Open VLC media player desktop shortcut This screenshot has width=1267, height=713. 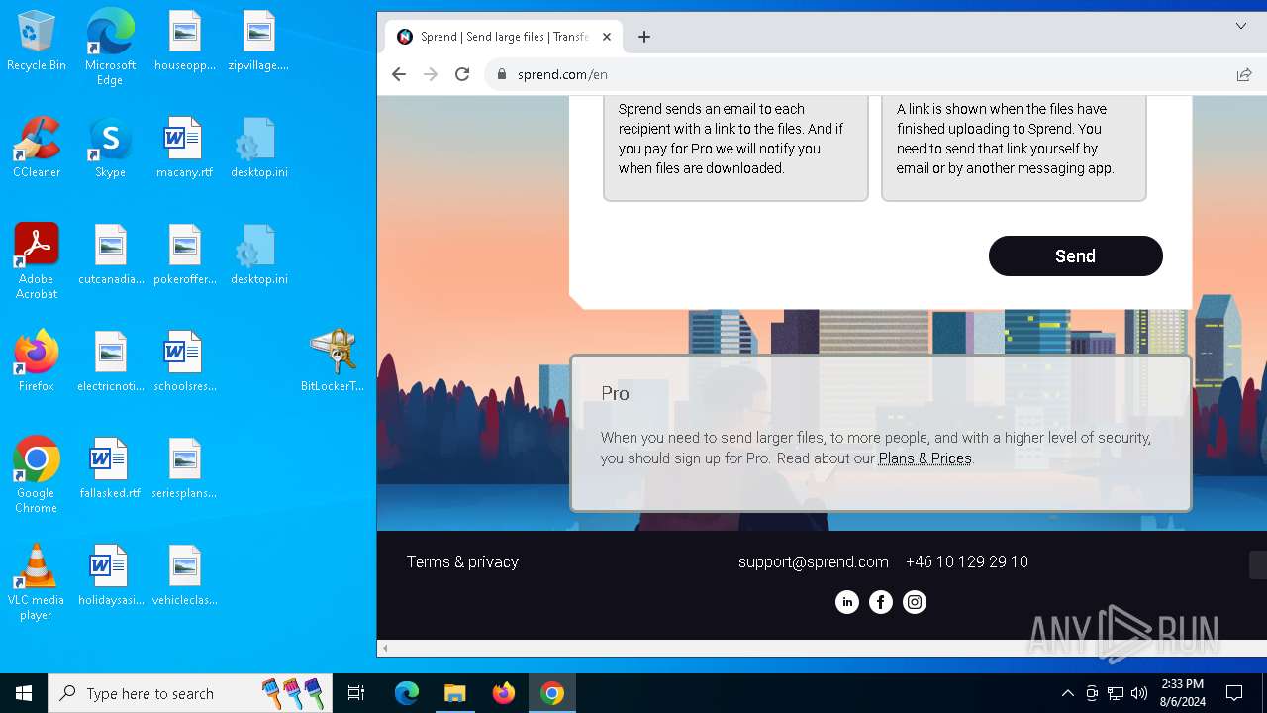37,582
